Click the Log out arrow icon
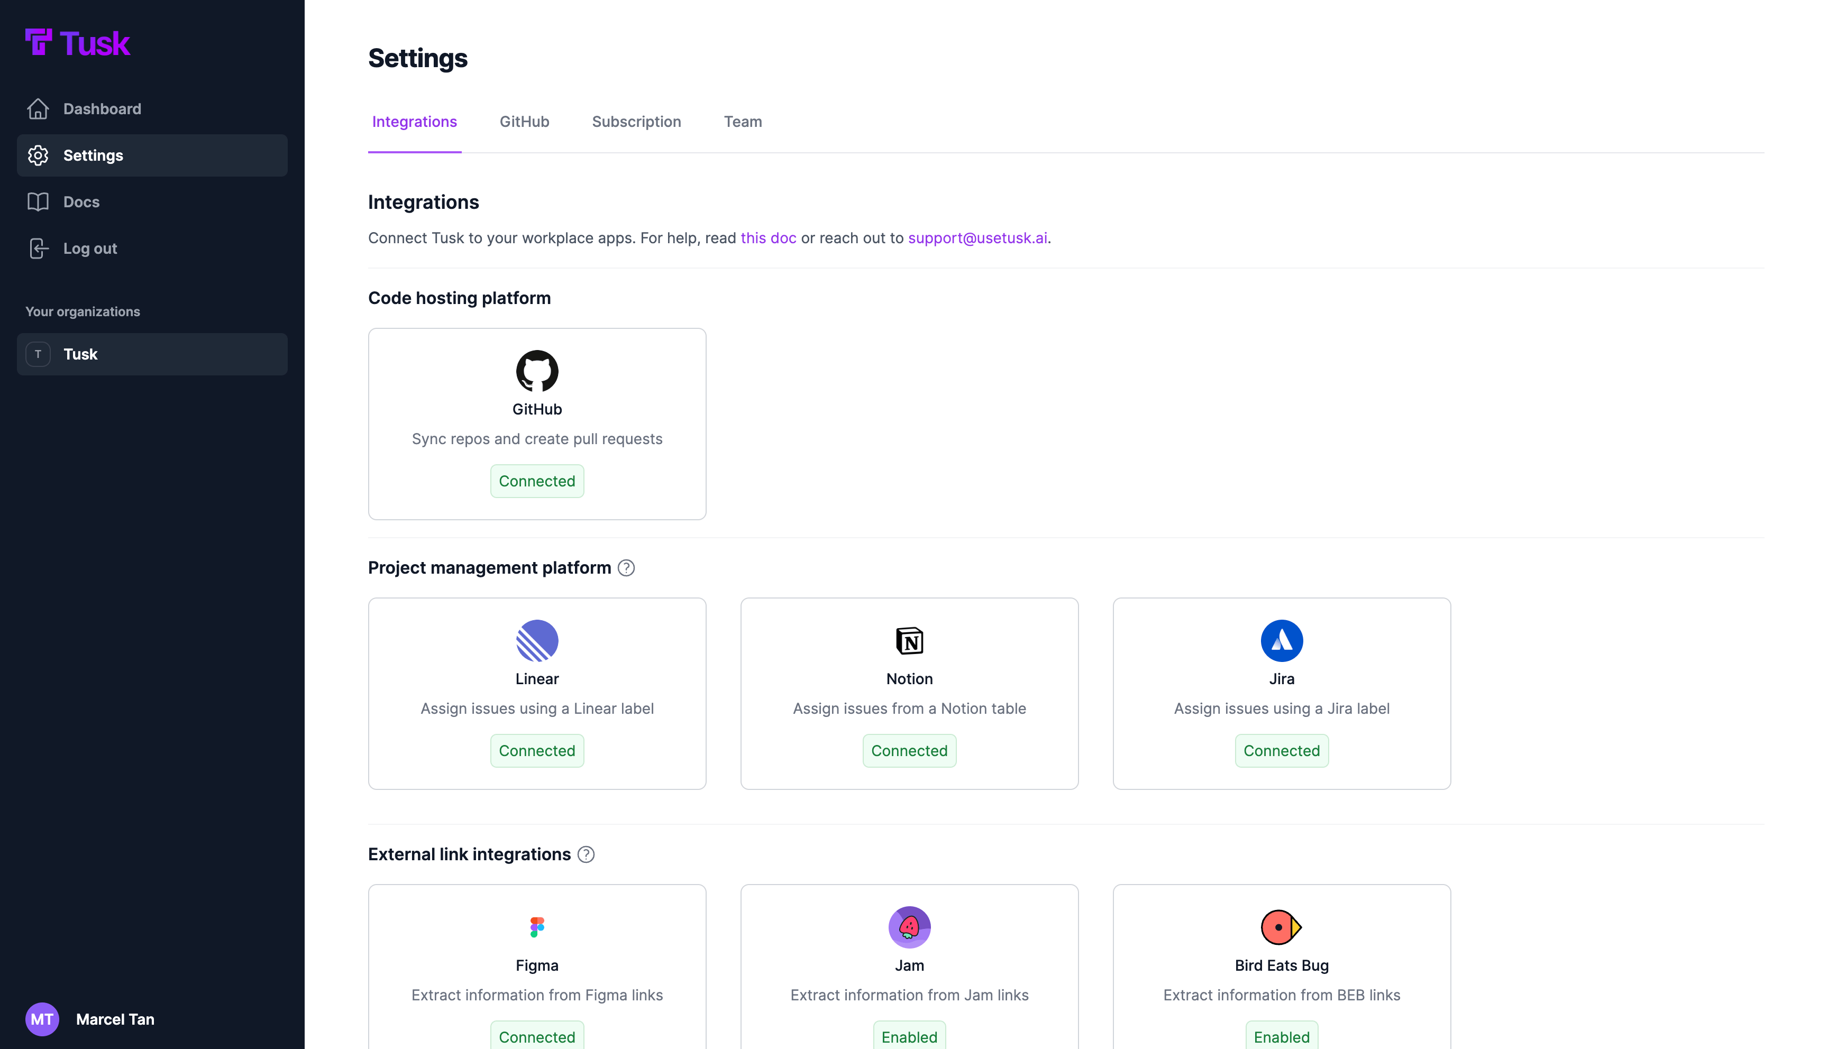 pyautogui.click(x=38, y=249)
